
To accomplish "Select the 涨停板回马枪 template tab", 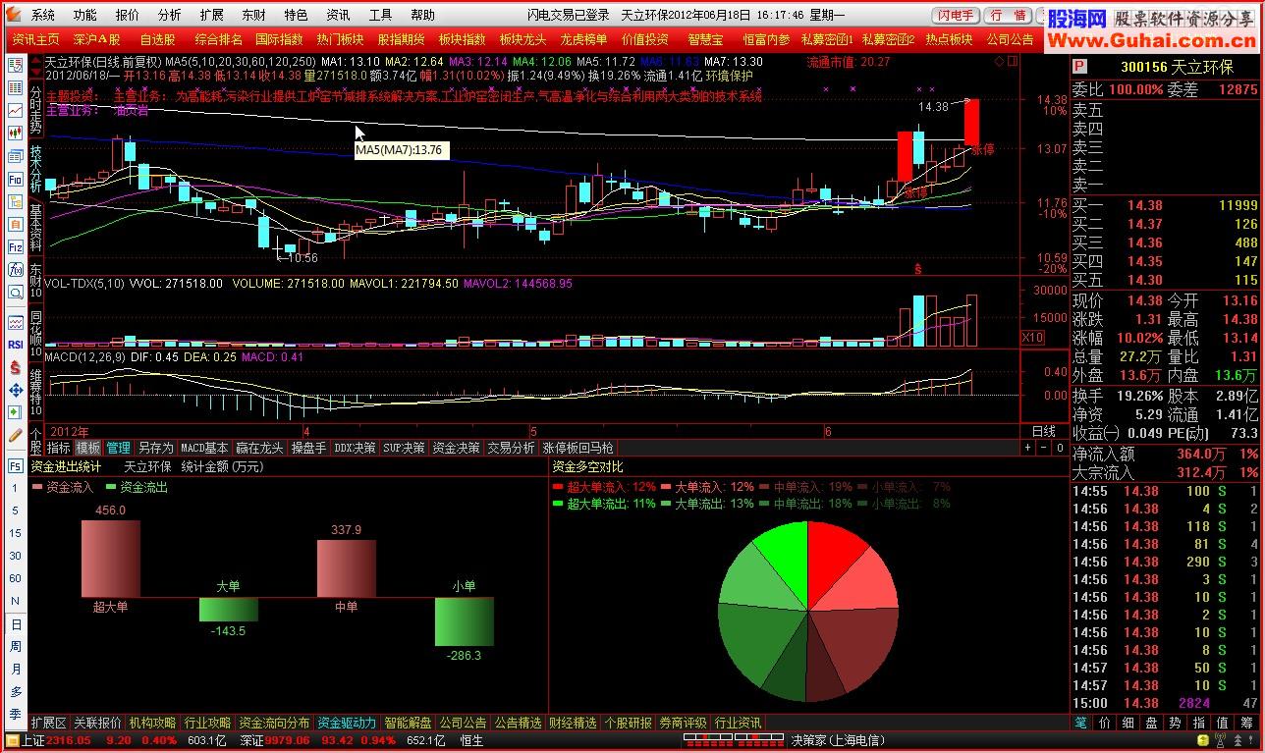I will point(577,448).
